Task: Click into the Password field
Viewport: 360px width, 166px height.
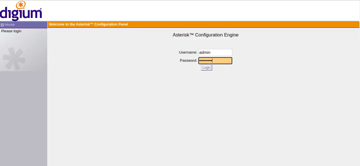Action: click(215, 61)
